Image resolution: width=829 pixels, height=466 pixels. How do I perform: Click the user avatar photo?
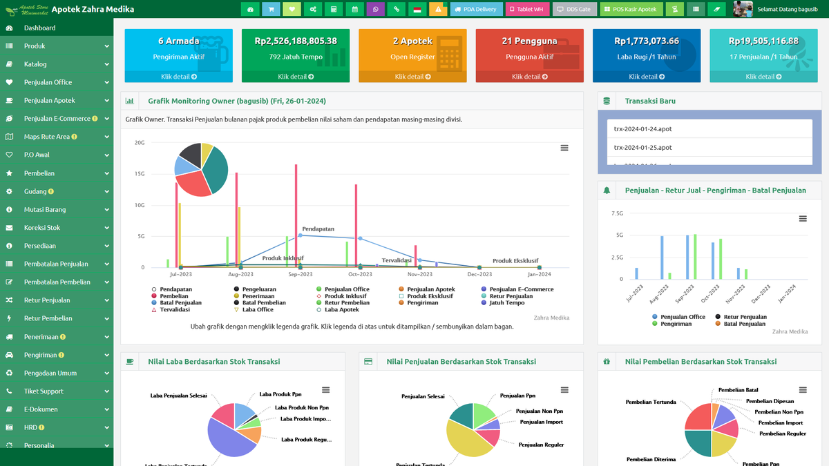[x=743, y=9]
